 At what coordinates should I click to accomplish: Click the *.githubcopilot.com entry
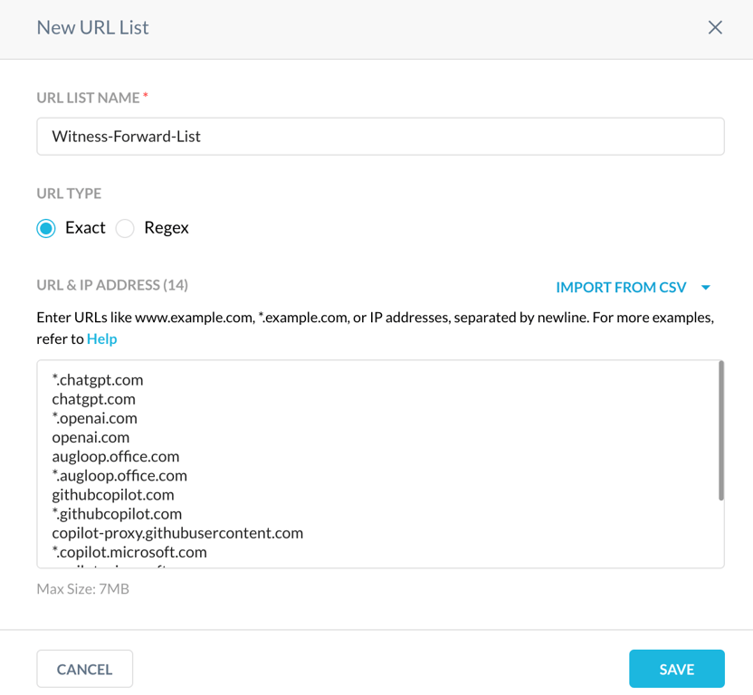pos(117,514)
